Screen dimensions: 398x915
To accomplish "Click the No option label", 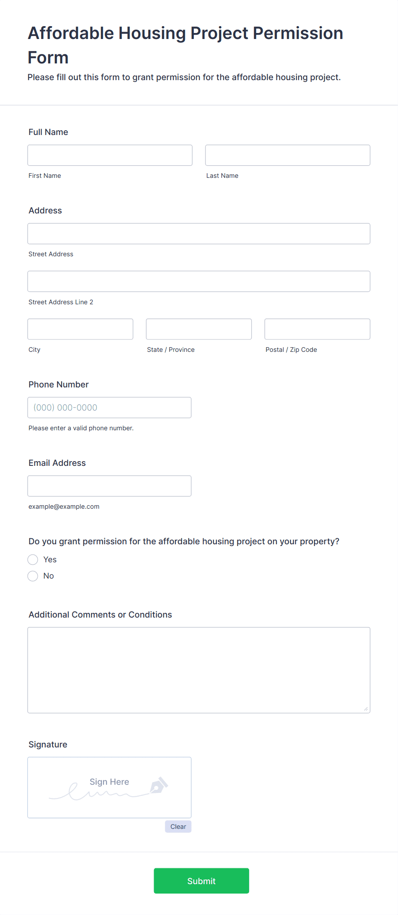I will tap(49, 576).
